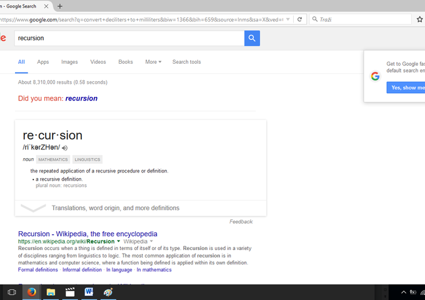425x300 pixels.
Task: Expand the More search options dropdown
Action: tap(153, 62)
